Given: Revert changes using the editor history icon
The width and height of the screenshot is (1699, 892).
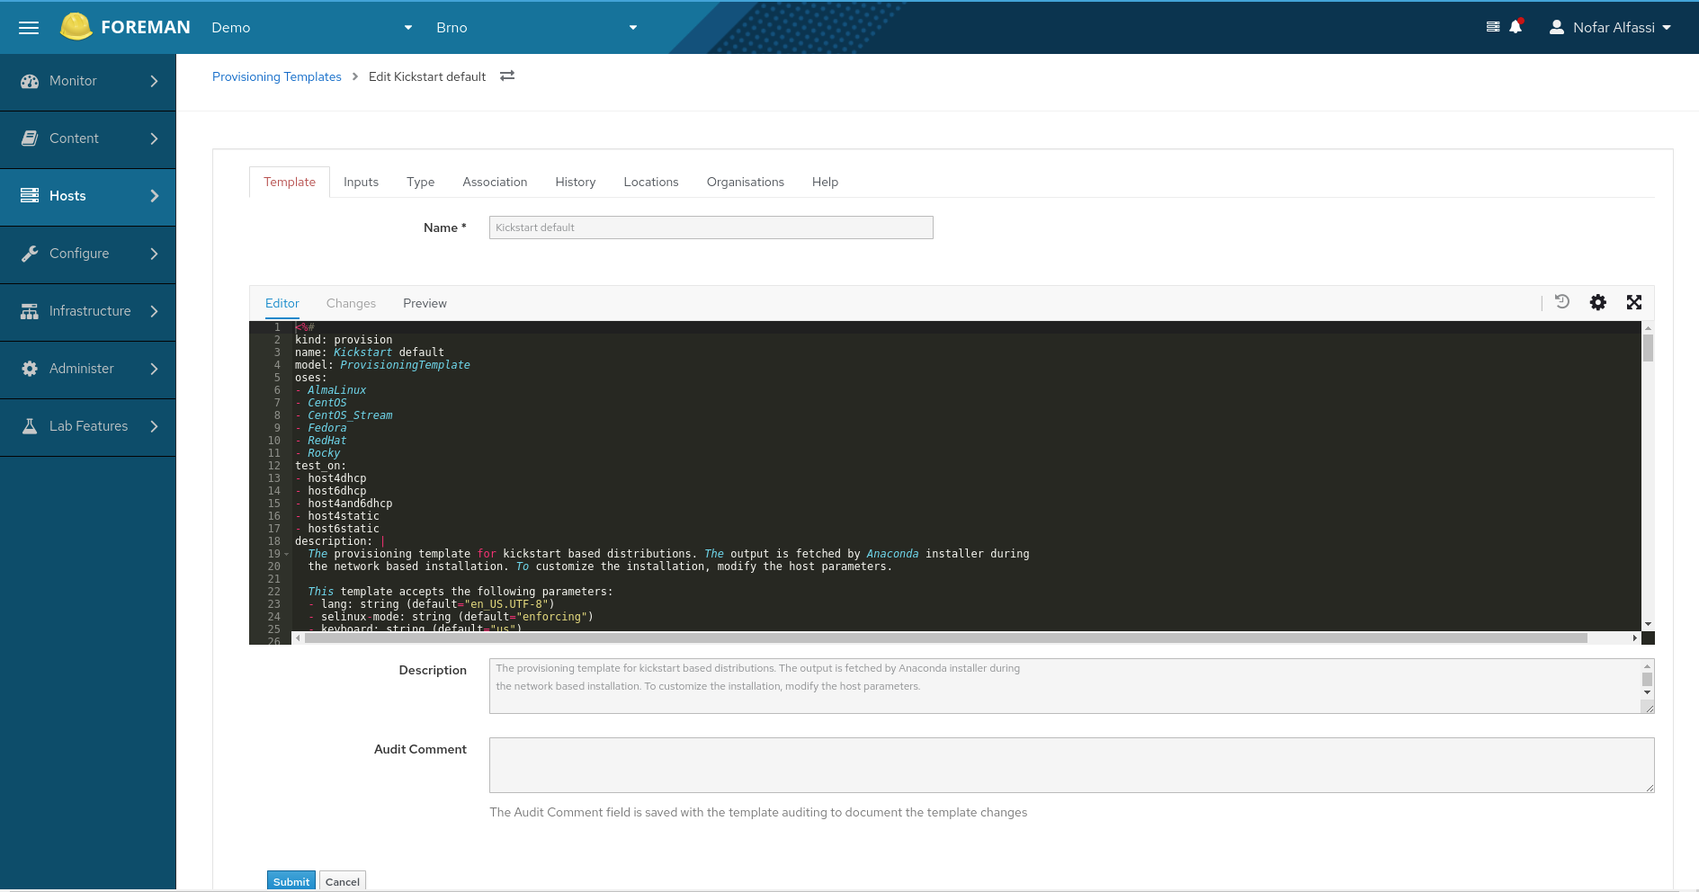Looking at the screenshot, I should point(1562,302).
